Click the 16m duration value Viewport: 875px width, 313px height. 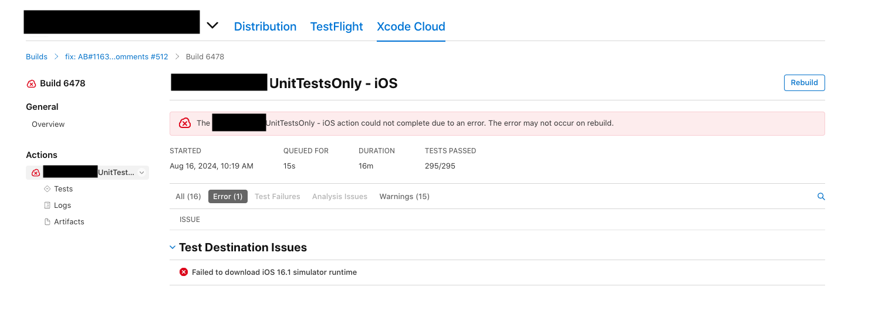366,166
